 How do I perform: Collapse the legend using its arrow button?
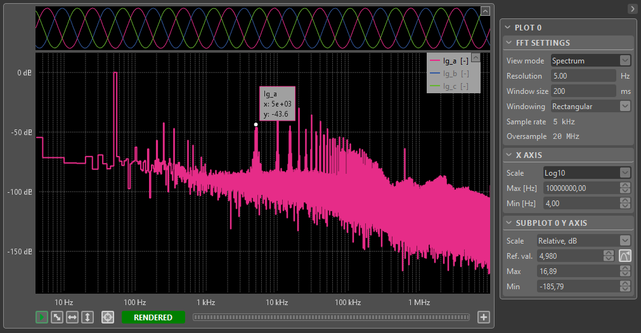[476, 58]
